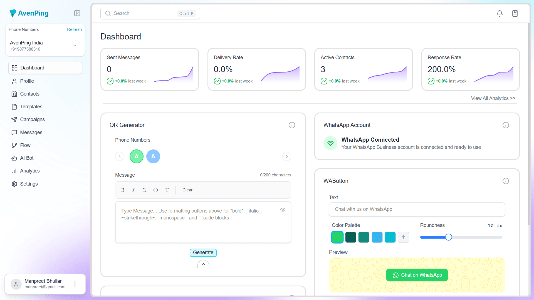Click the Active Contacts sparkline chart
Image resolution: width=534 pixels, height=300 pixels.
point(387,74)
